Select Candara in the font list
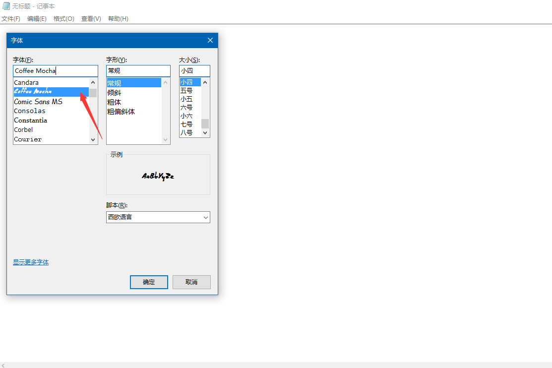The width and height of the screenshot is (552, 368). [51, 82]
